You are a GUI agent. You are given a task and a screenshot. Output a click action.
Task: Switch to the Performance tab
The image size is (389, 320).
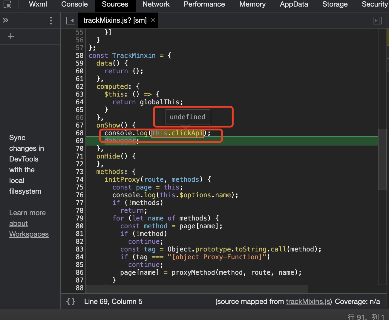tap(204, 4)
